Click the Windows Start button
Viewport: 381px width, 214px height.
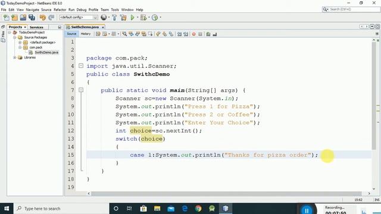point(7,209)
